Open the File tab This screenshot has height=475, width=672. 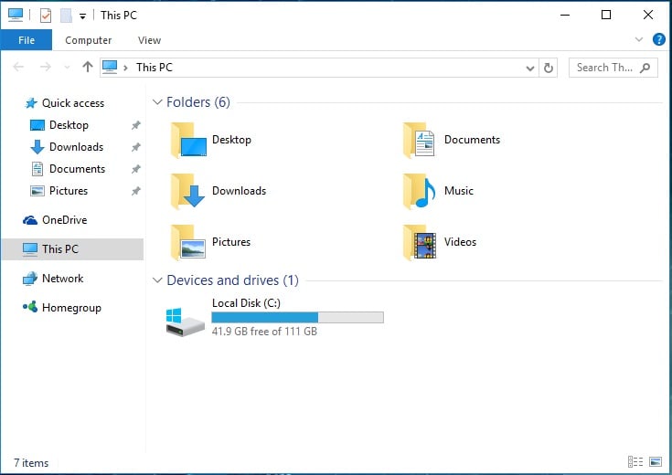click(x=27, y=40)
